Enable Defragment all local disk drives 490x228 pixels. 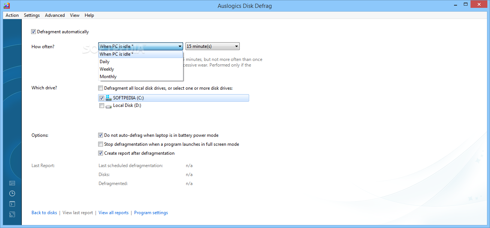[x=100, y=88]
